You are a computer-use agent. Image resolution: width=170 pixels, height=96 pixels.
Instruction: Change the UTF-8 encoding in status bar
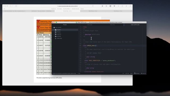coord(127,73)
